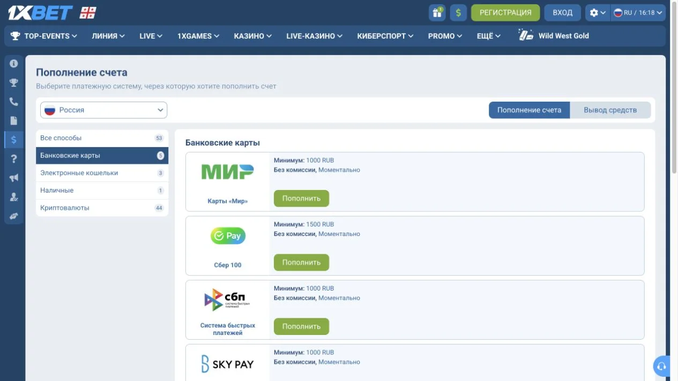
Task: Expand the LIVE-КАЗИНО menu
Action: (x=314, y=36)
